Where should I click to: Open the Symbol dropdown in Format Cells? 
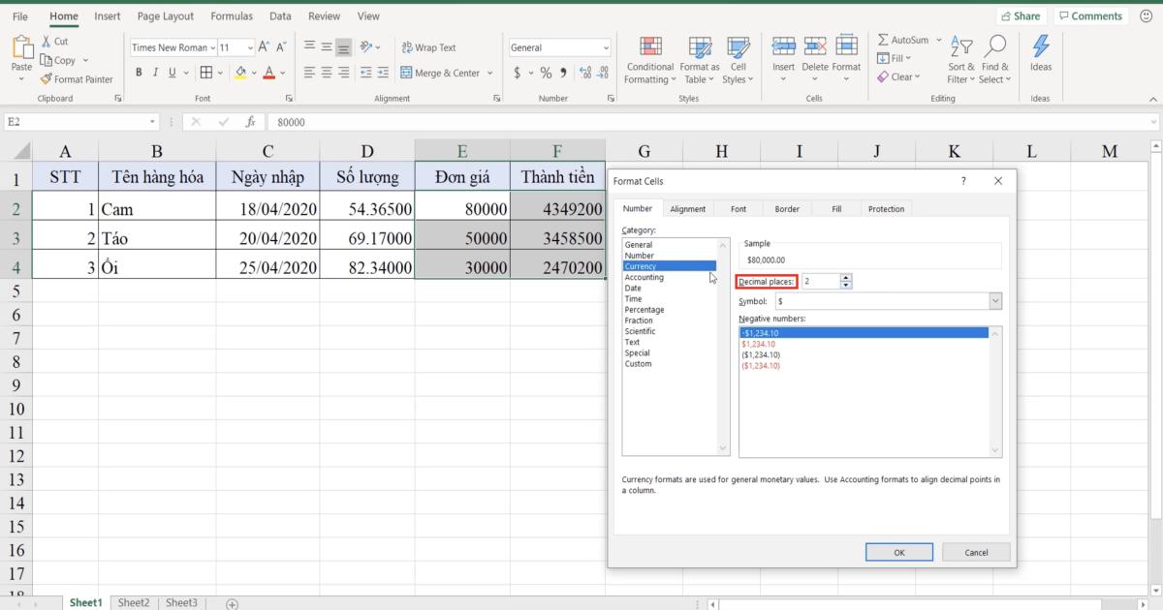click(992, 300)
